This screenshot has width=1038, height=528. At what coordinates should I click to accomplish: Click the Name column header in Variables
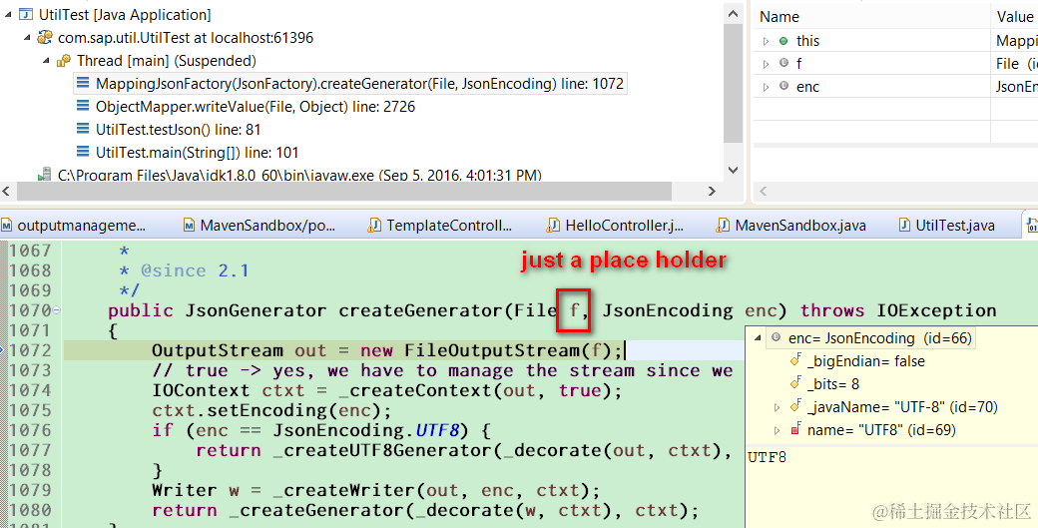coord(779,17)
